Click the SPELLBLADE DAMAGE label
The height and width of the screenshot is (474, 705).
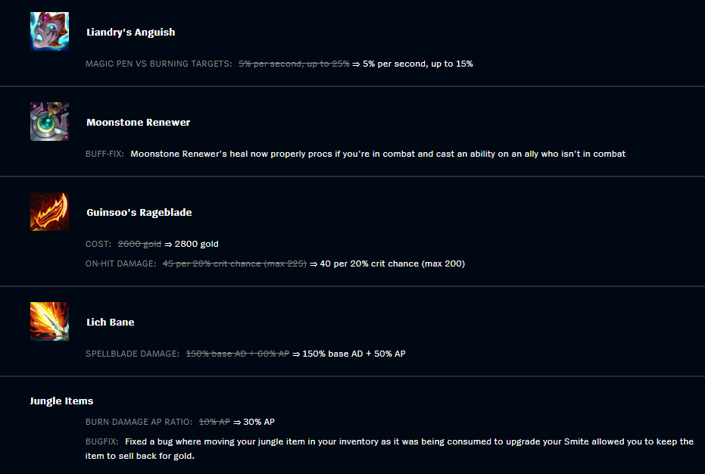click(133, 354)
